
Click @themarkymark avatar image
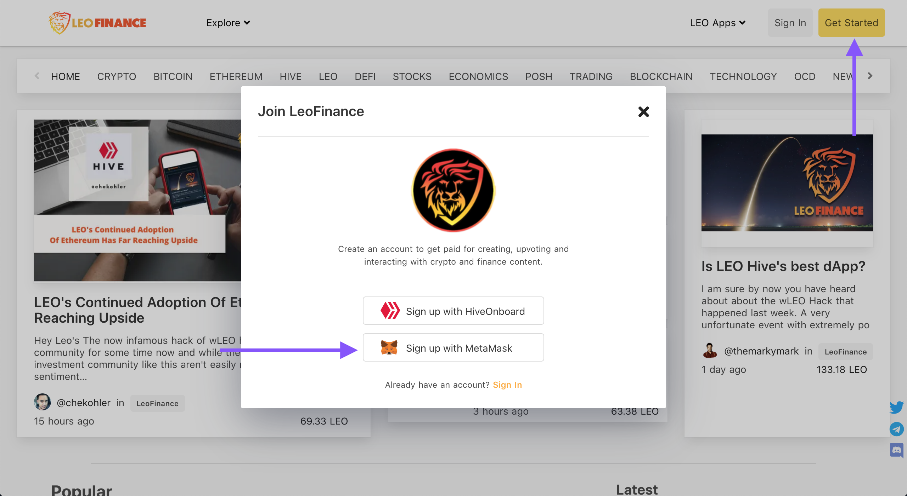(x=710, y=351)
